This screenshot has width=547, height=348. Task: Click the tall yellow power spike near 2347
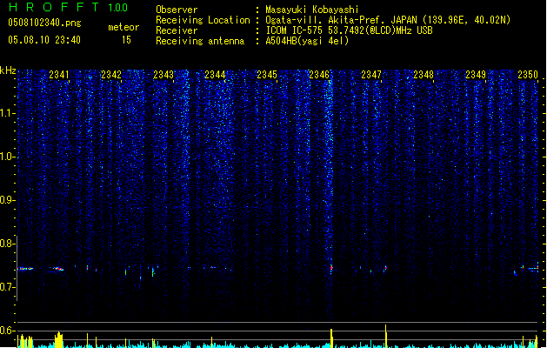point(385,336)
